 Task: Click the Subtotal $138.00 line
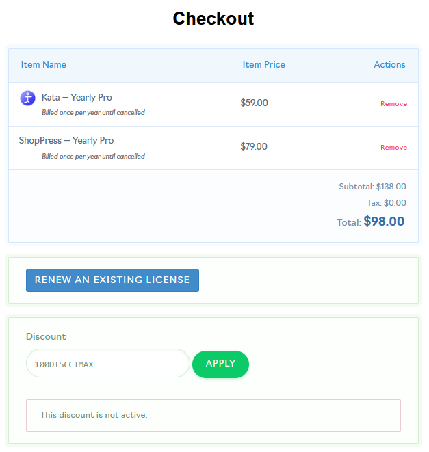click(x=372, y=187)
